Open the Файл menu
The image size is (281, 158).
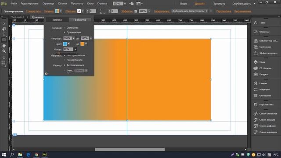[14, 4]
